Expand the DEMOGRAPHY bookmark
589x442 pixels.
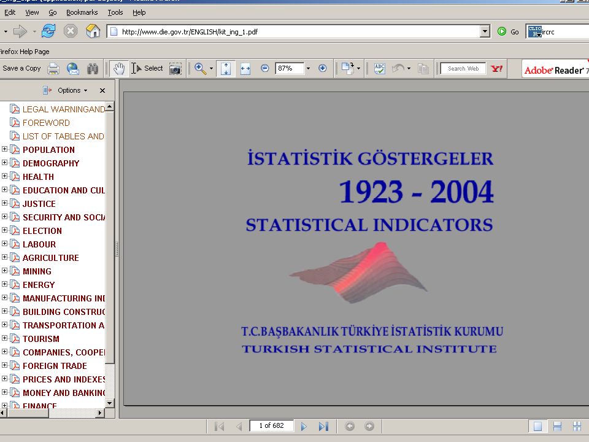click(4, 163)
